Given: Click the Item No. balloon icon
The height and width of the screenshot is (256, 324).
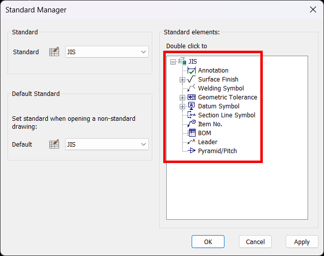Looking at the screenshot, I should point(191,124).
